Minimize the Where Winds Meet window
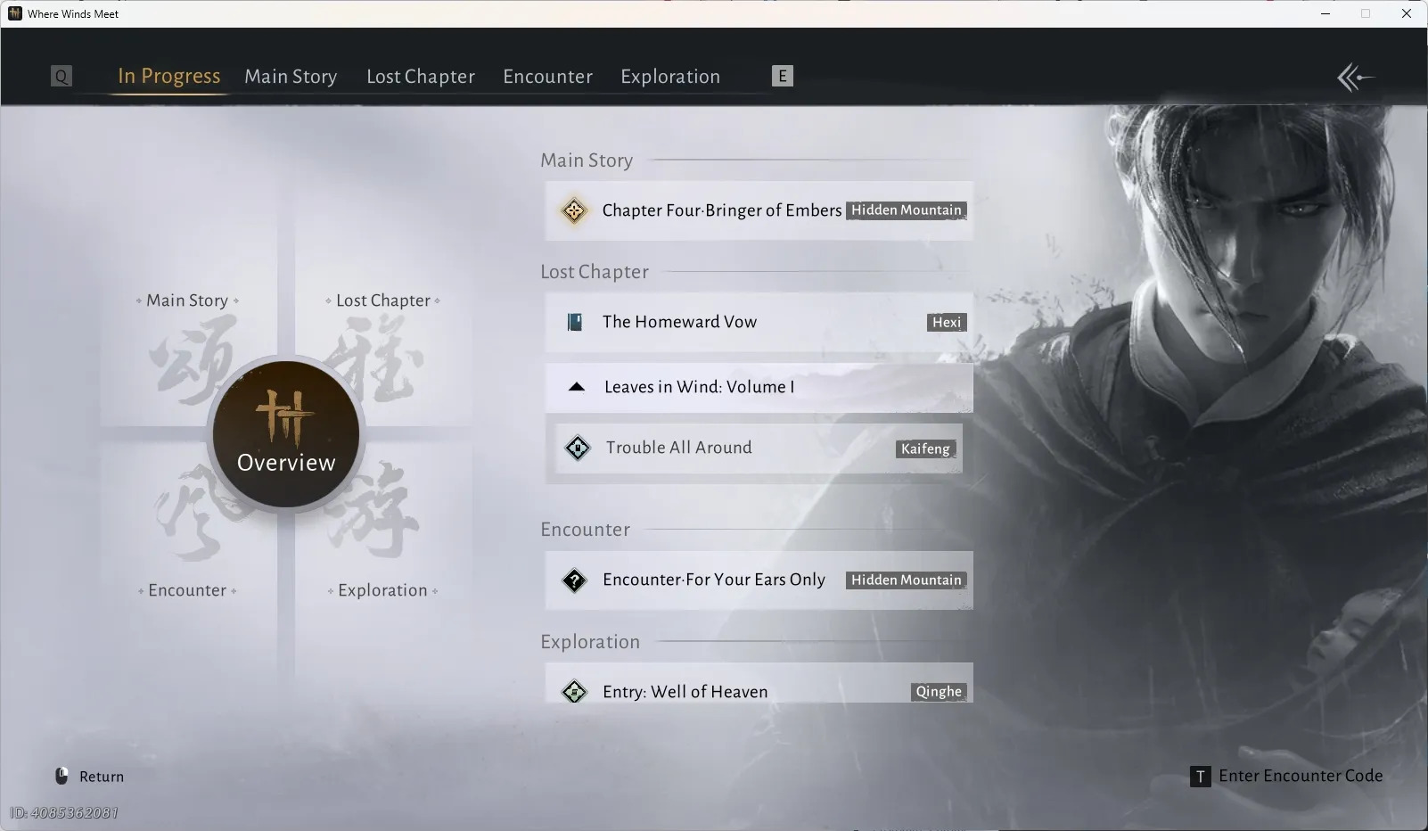Image resolution: width=1428 pixels, height=831 pixels. pos(1325,13)
